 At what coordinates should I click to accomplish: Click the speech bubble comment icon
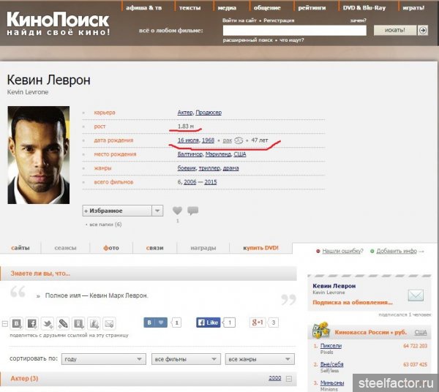coord(193,211)
